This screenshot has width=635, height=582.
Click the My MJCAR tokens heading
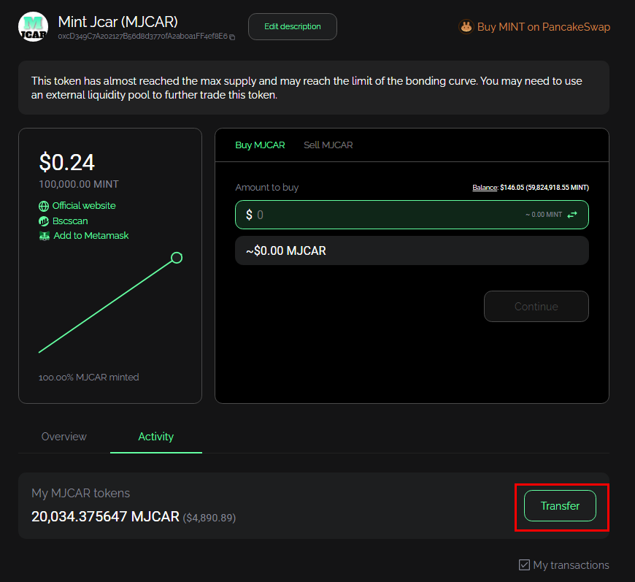80,493
